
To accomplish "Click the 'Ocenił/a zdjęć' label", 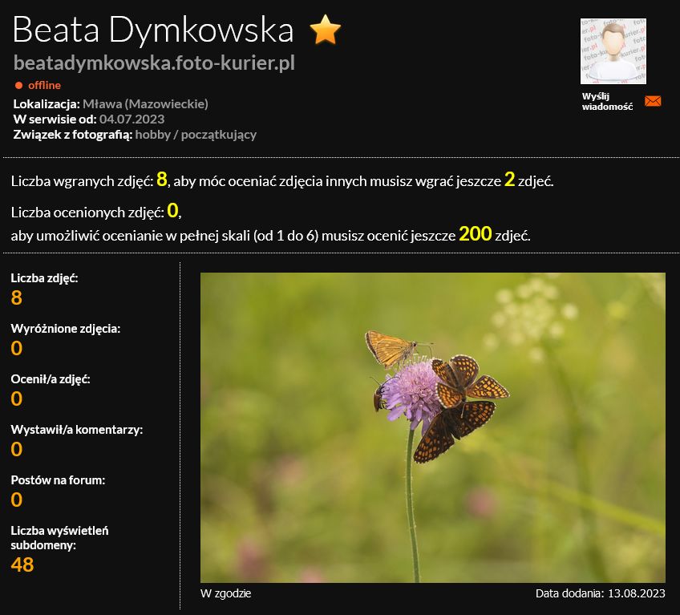I will pos(51,379).
